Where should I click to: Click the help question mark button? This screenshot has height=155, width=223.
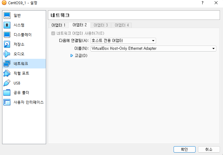pos(203,3)
